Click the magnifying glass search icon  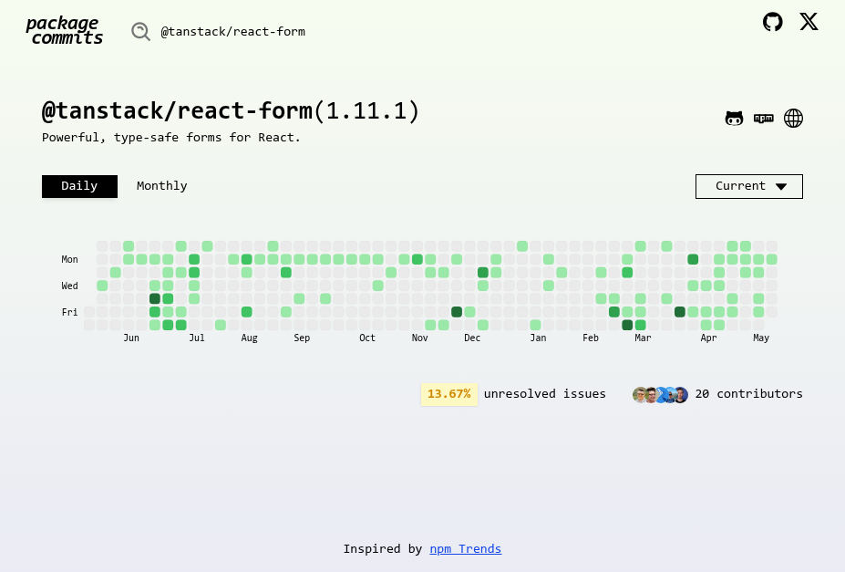pyautogui.click(x=141, y=31)
